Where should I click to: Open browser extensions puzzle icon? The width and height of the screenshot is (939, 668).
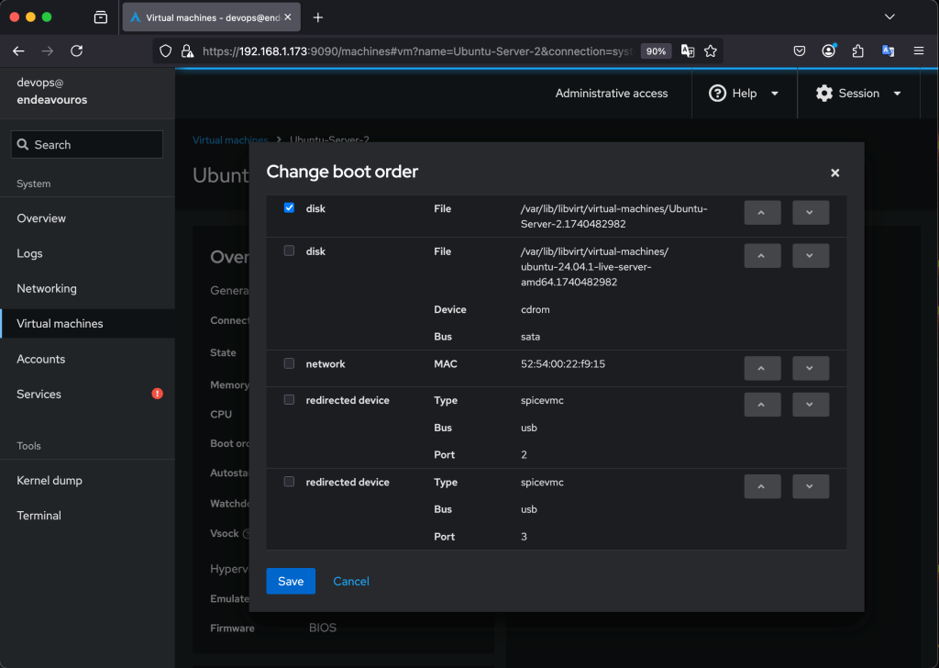click(858, 51)
